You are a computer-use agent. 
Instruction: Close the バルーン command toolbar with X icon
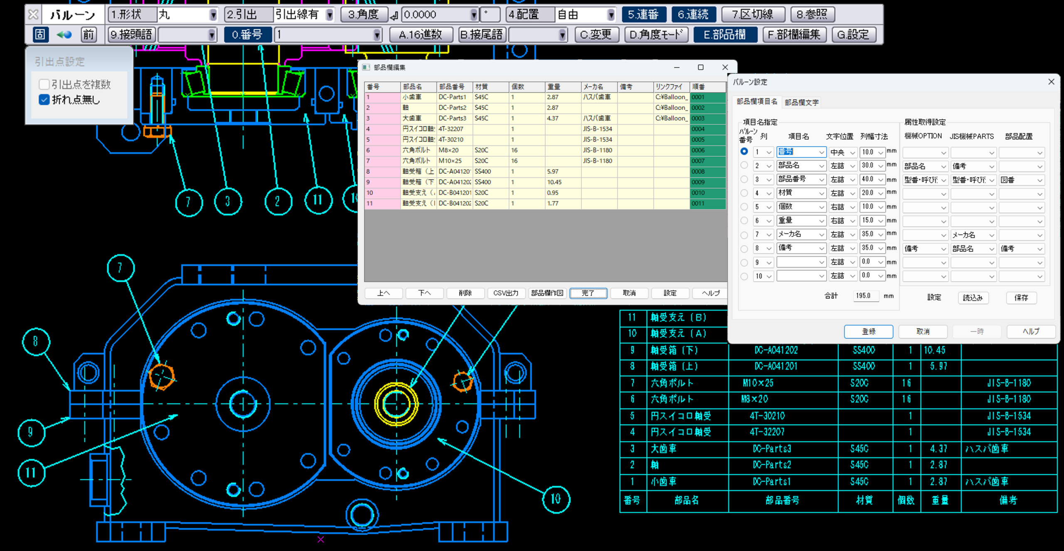click(33, 15)
